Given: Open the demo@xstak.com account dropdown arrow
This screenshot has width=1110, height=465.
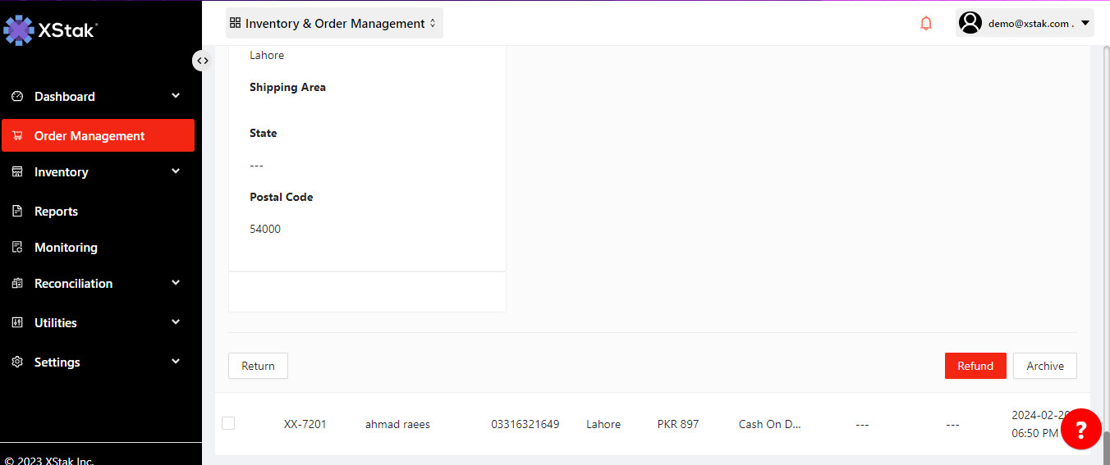Looking at the screenshot, I should [x=1085, y=23].
